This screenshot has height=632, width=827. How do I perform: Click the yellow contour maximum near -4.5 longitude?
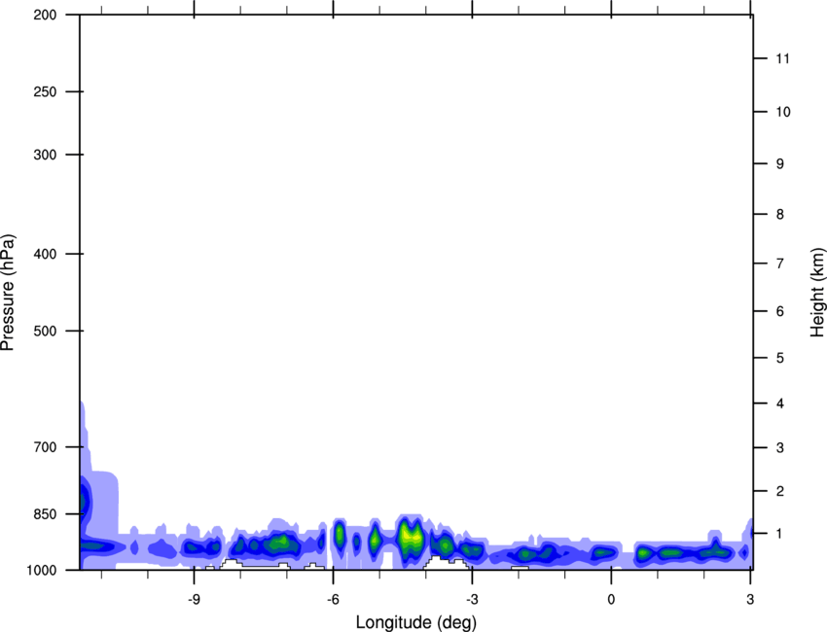pos(411,537)
